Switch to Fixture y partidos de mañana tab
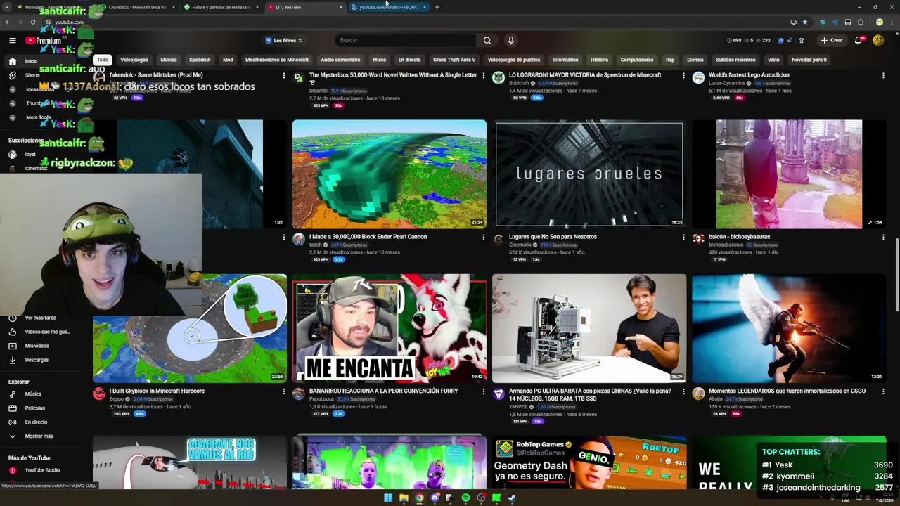The height and width of the screenshot is (506, 900). pos(221,7)
